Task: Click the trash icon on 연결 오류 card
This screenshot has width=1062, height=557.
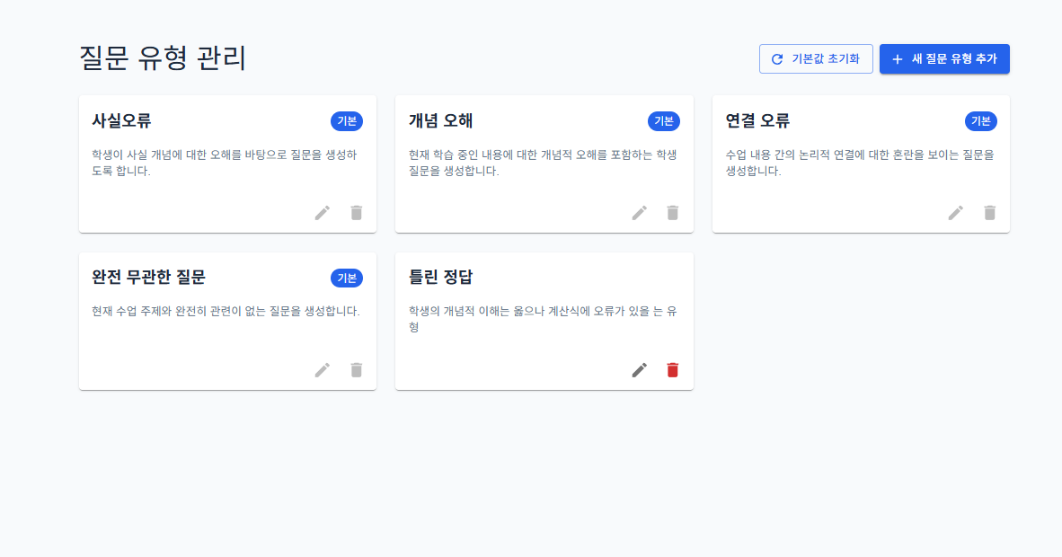Action: click(x=990, y=213)
